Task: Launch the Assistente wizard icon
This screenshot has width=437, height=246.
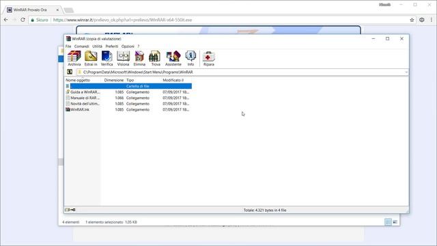Action: pyautogui.click(x=173, y=58)
